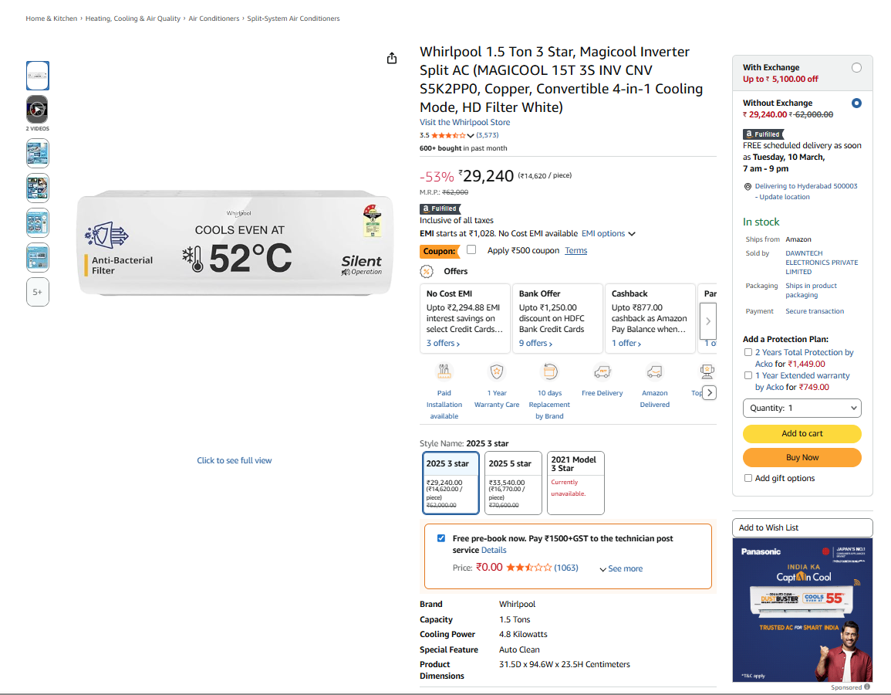891x695 pixels.
Task: Enable the Apply ₹500 coupon checkbox
Action: pos(471,249)
